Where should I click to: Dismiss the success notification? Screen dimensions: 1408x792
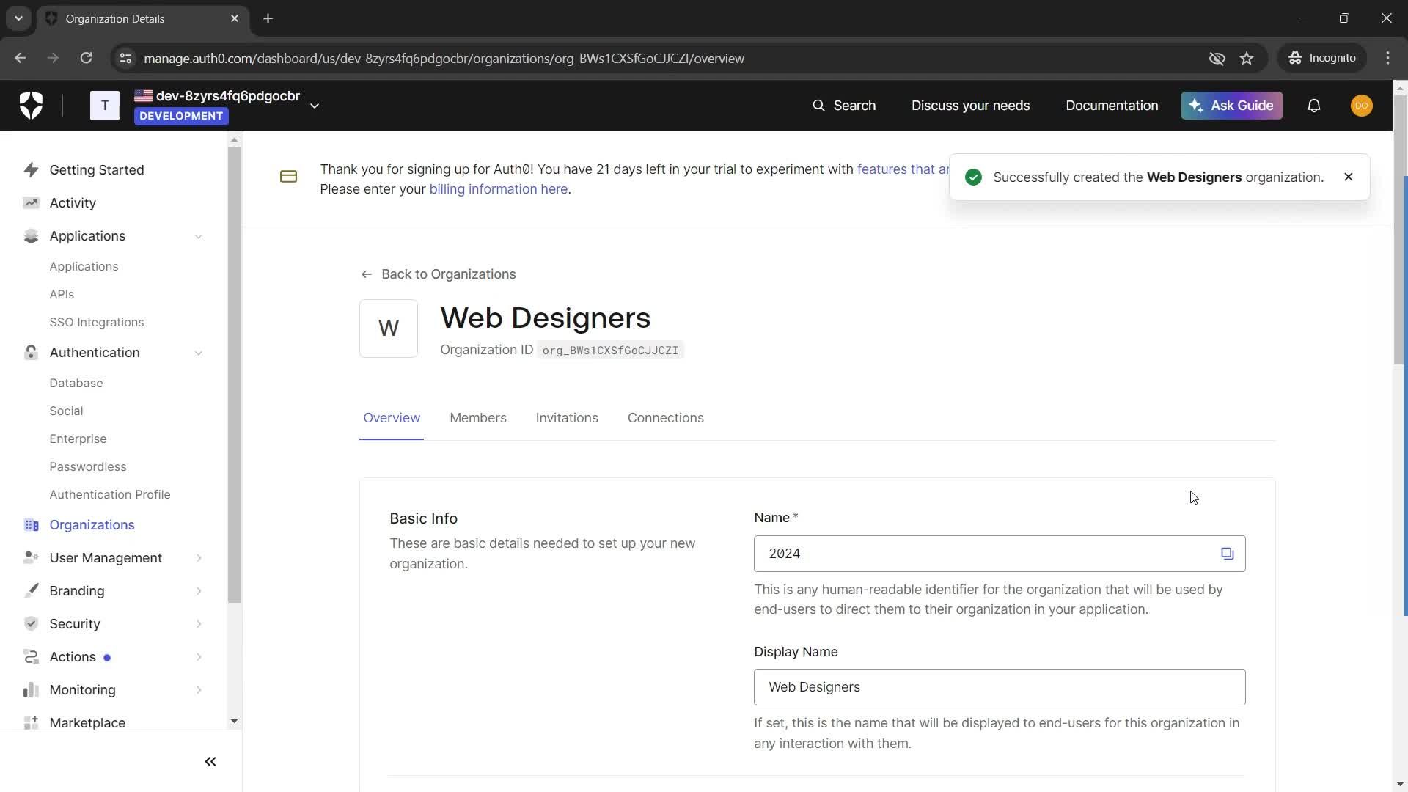click(x=1349, y=177)
